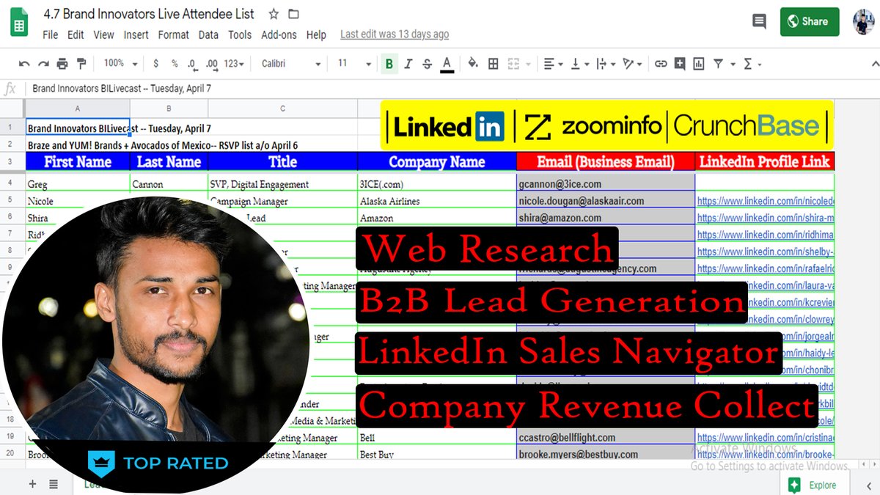
Task: Open the text color picker
Action: pos(447,65)
